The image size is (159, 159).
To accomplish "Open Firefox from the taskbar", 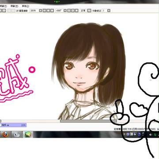I will (5, 134).
